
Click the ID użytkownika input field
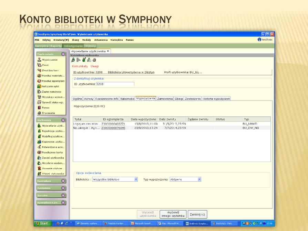[115, 84]
